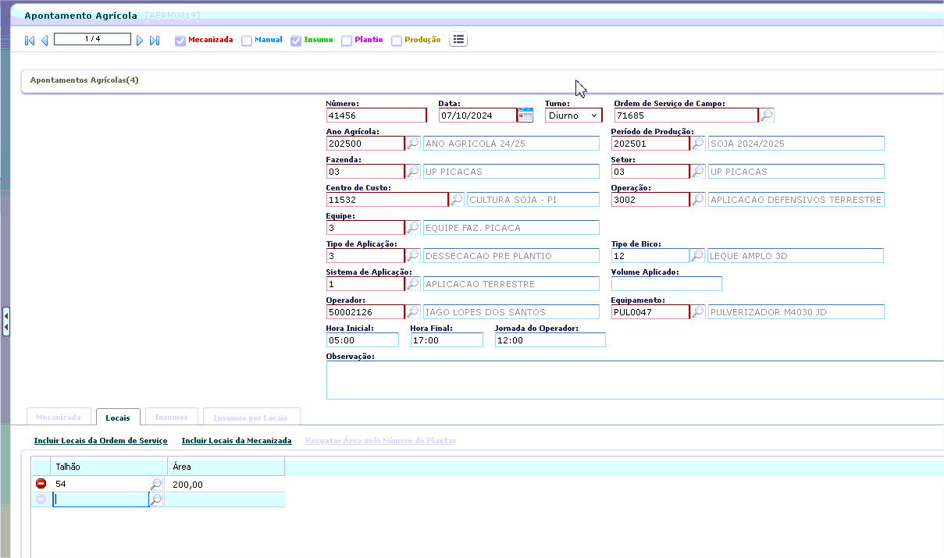Toggle the Manual checkbox
The image size is (944, 558).
[x=247, y=41]
